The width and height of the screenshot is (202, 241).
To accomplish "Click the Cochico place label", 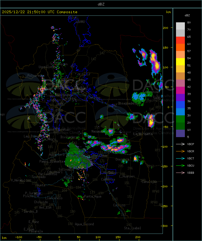I will (119, 205).
